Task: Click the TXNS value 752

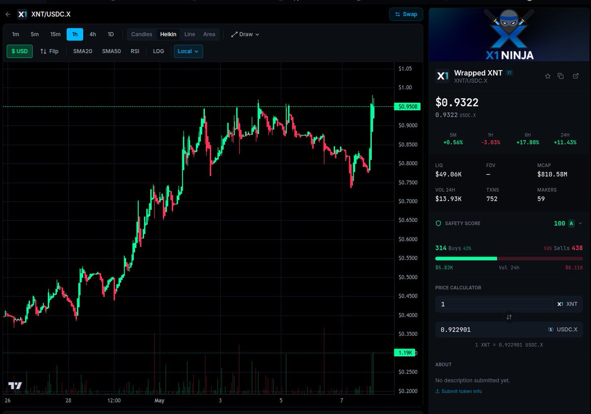Action: [492, 199]
